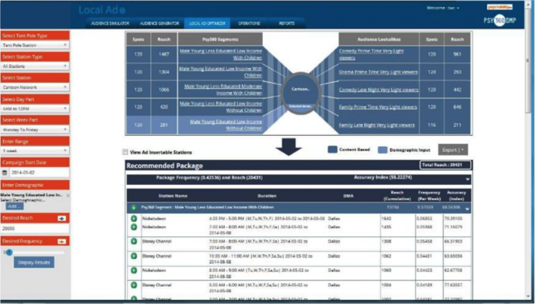Open Drama Prime Time Very Light viewers link

pos(378,72)
